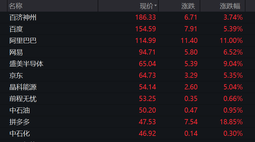The width and height of the screenshot is (255, 142).
Task: Click 百度's change value 7.91
Action: 191,29
